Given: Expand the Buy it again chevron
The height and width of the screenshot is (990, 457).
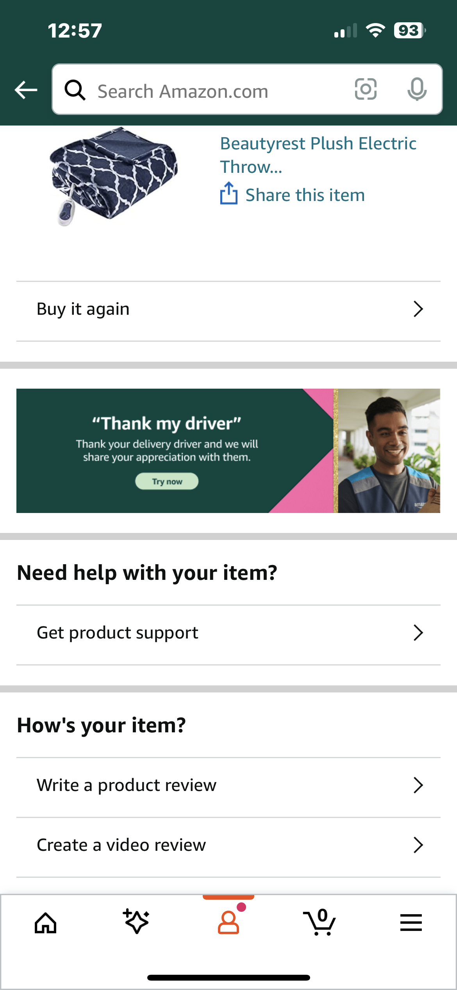Looking at the screenshot, I should tap(418, 309).
